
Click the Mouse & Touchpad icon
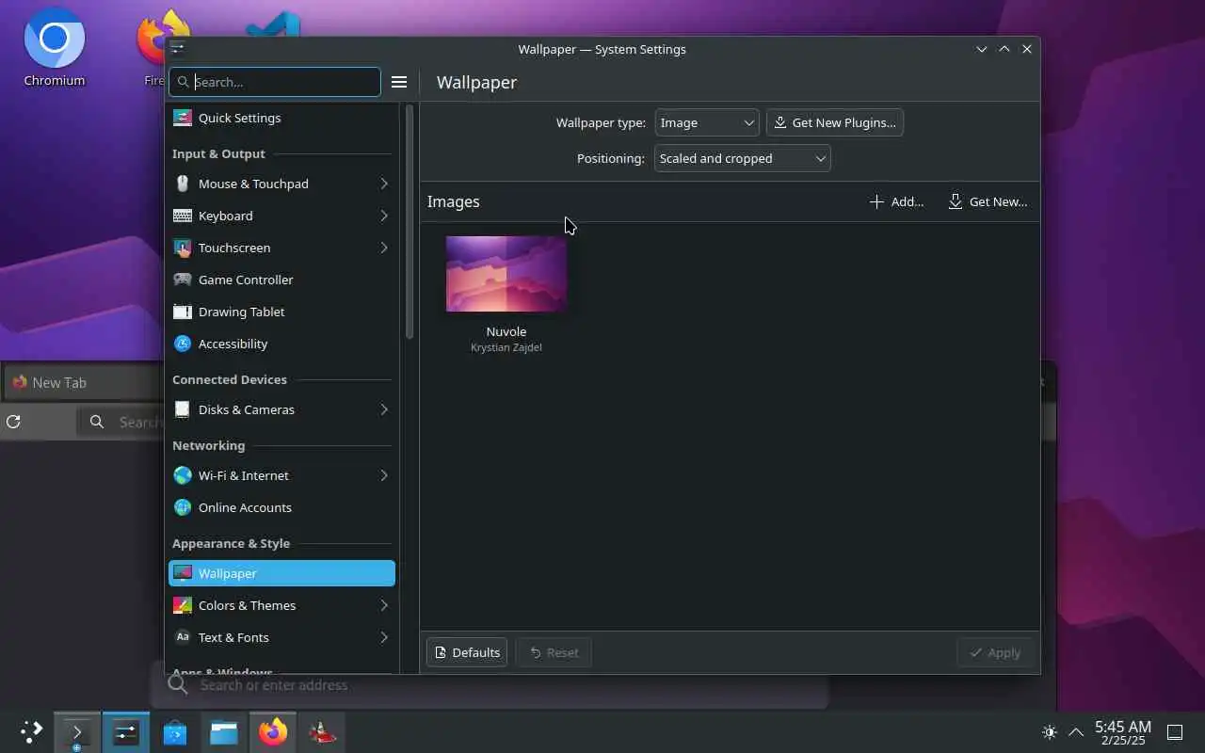pos(183,184)
